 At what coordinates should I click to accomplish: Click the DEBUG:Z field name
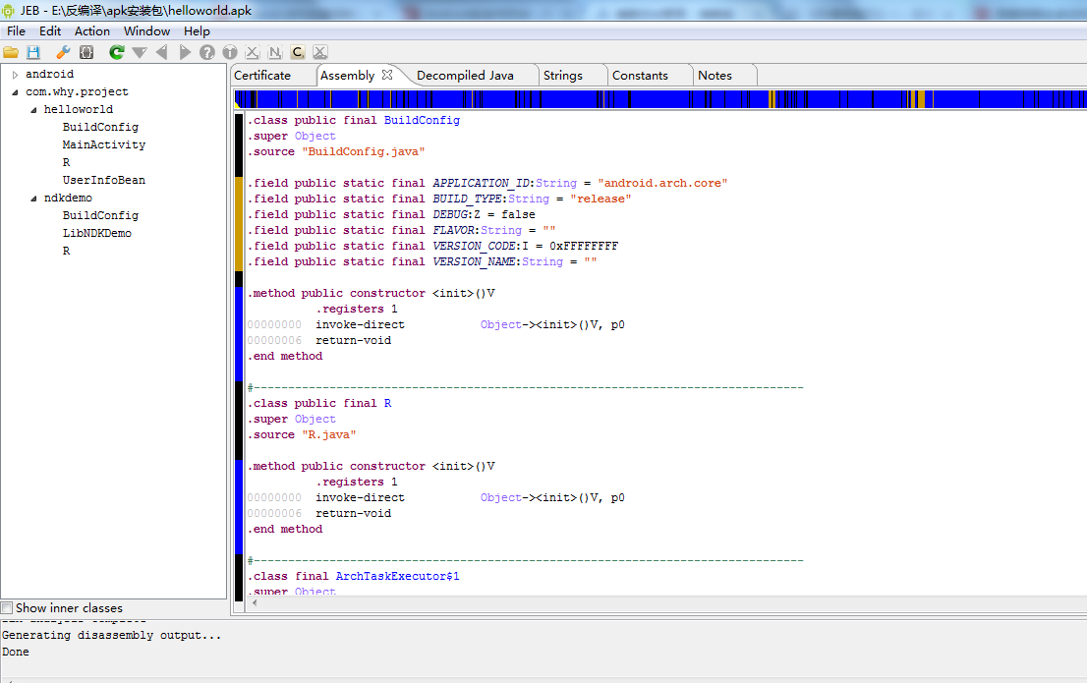(x=456, y=215)
